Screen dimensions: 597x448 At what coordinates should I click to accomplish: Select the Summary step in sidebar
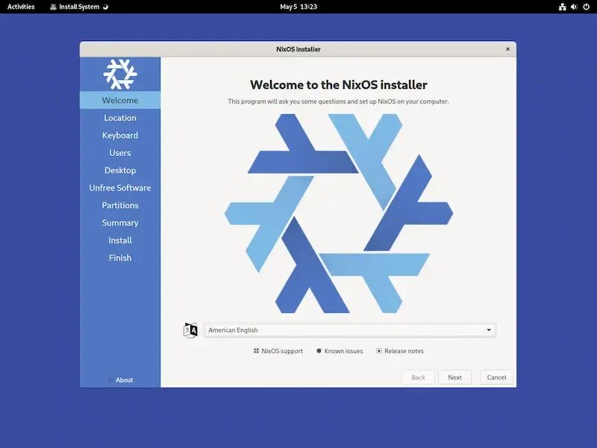120,223
